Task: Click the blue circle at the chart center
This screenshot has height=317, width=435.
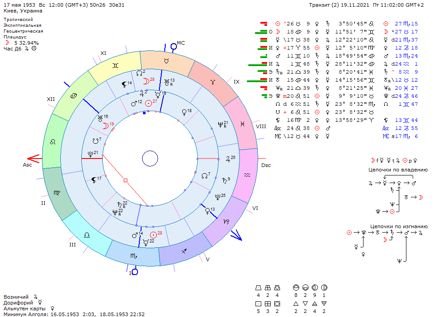Action: [150, 158]
